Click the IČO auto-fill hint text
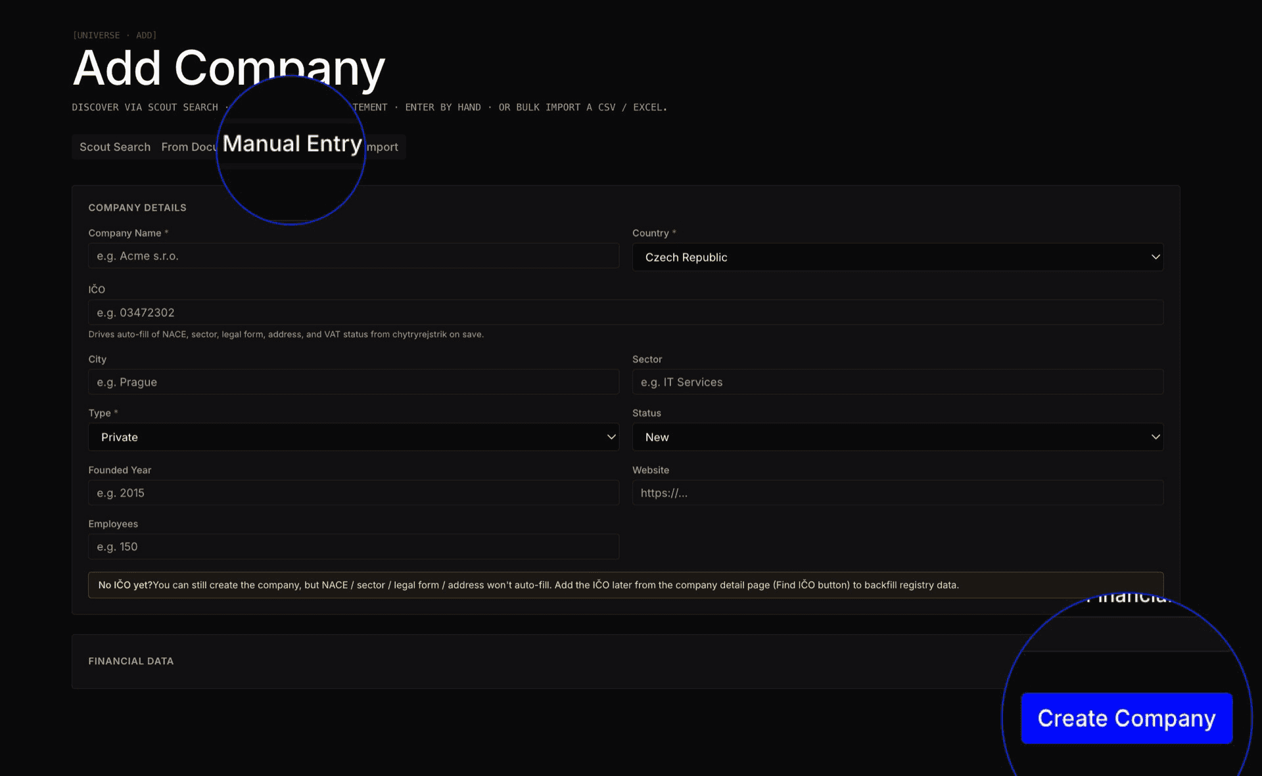Image resolution: width=1262 pixels, height=776 pixels. [286, 334]
